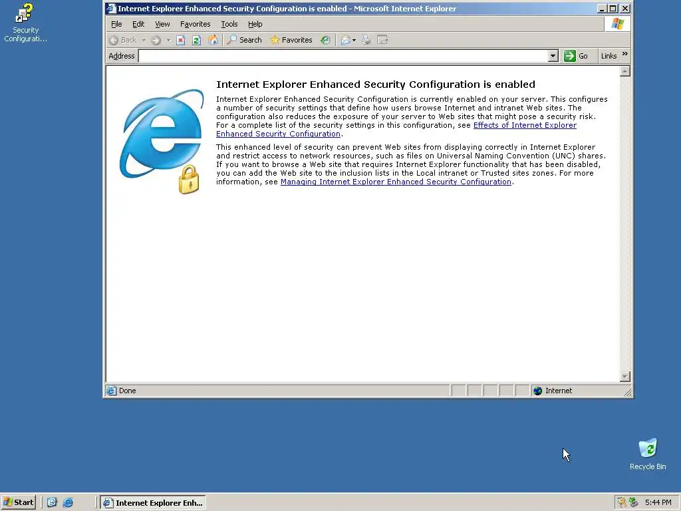Screen dimensions: 681x511
Task: Click the Back toolbar button
Action: [x=122, y=40]
